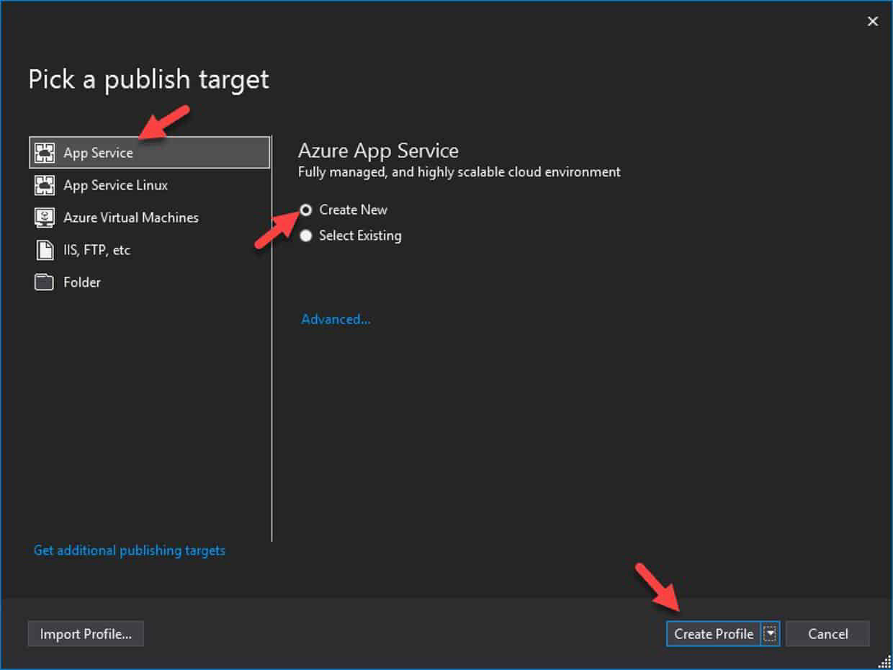Open the Advanced... settings link
Image resolution: width=893 pixels, height=670 pixels.
click(336, 319)
